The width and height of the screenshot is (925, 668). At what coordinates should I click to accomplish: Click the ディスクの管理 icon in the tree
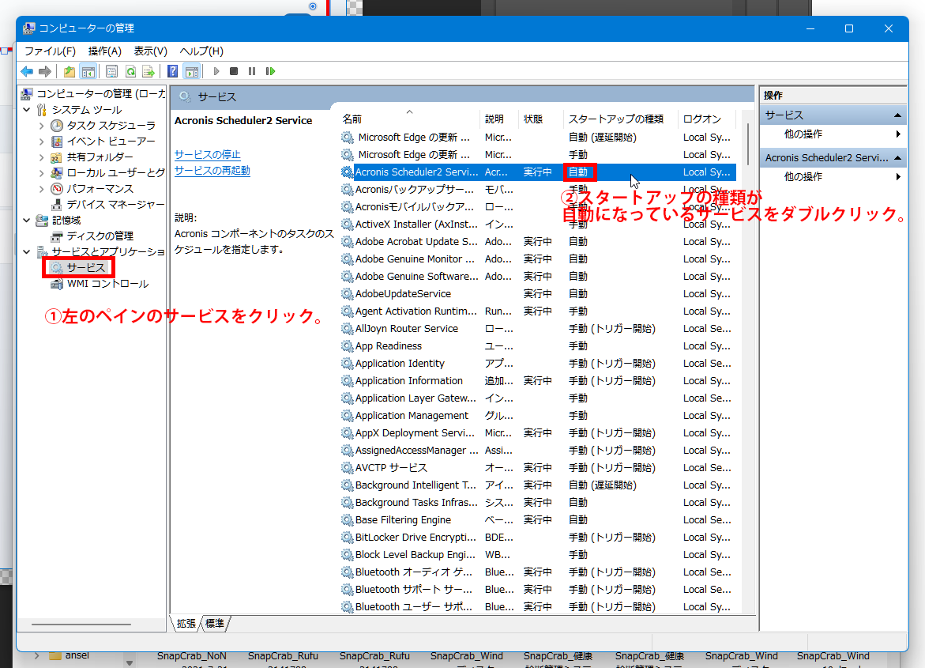click(57, 236)
